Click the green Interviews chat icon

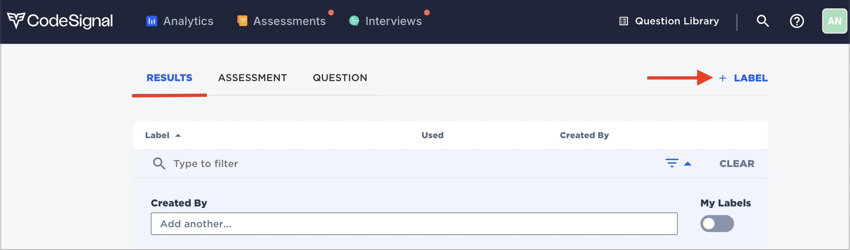[x=354, y=21]
